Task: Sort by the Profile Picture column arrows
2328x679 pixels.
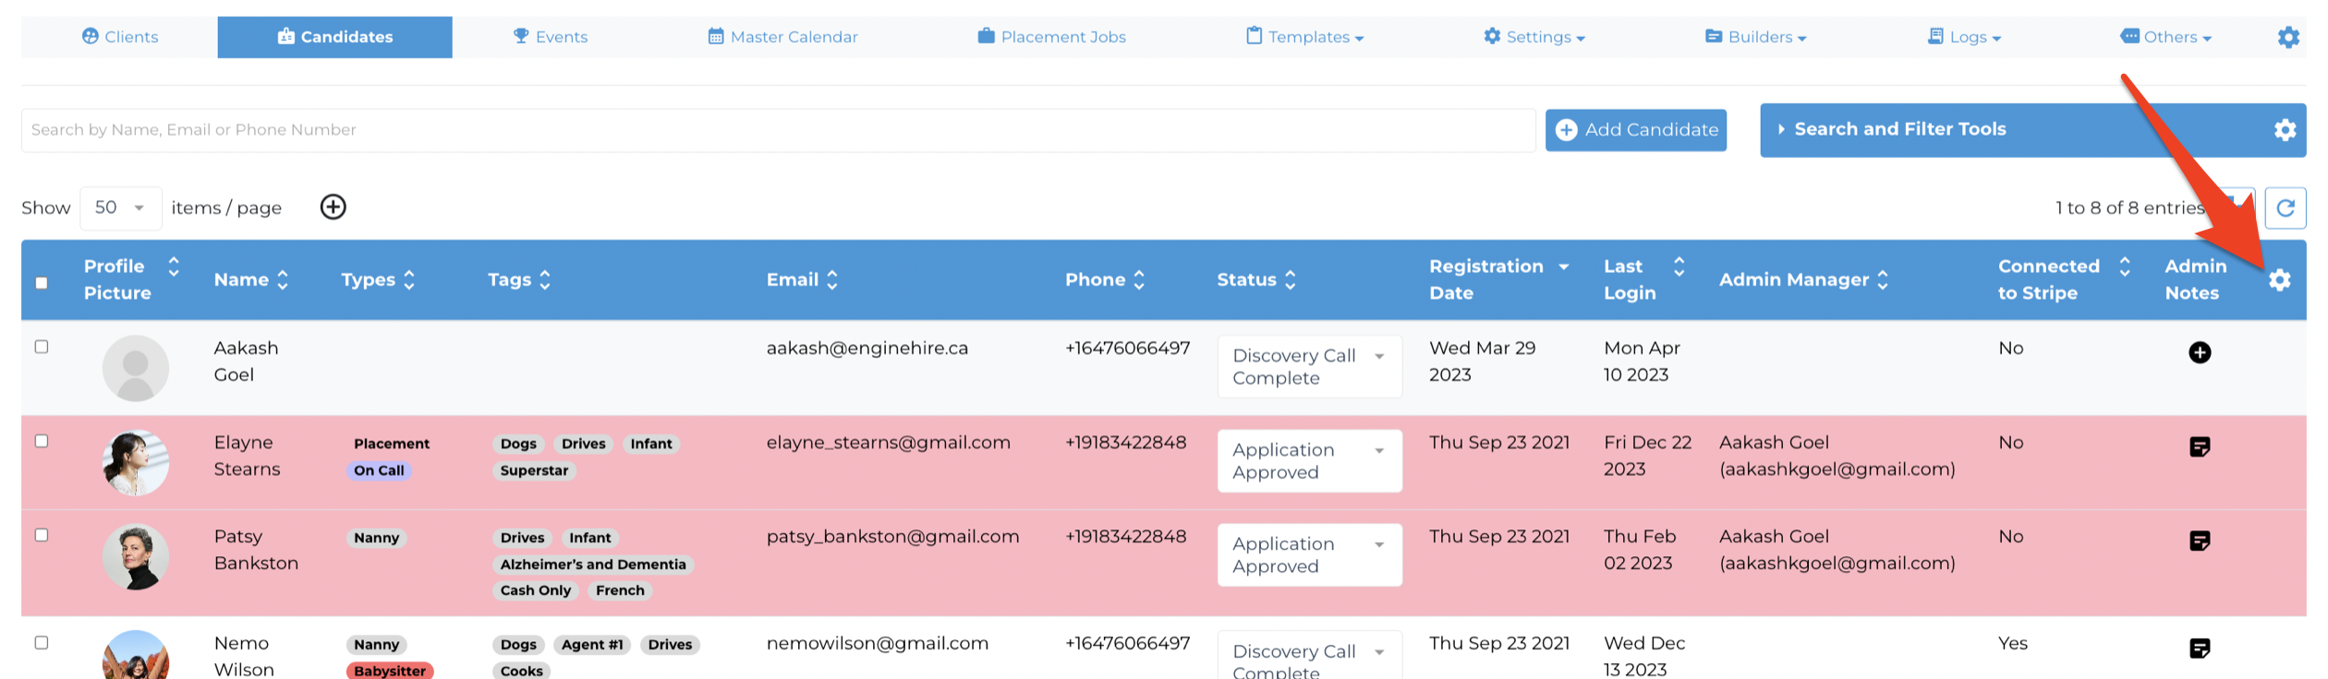Action: [x=173, y=267]
